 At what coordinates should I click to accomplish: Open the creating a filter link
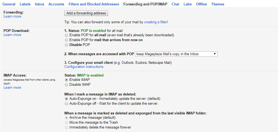(x=156, y=22)
